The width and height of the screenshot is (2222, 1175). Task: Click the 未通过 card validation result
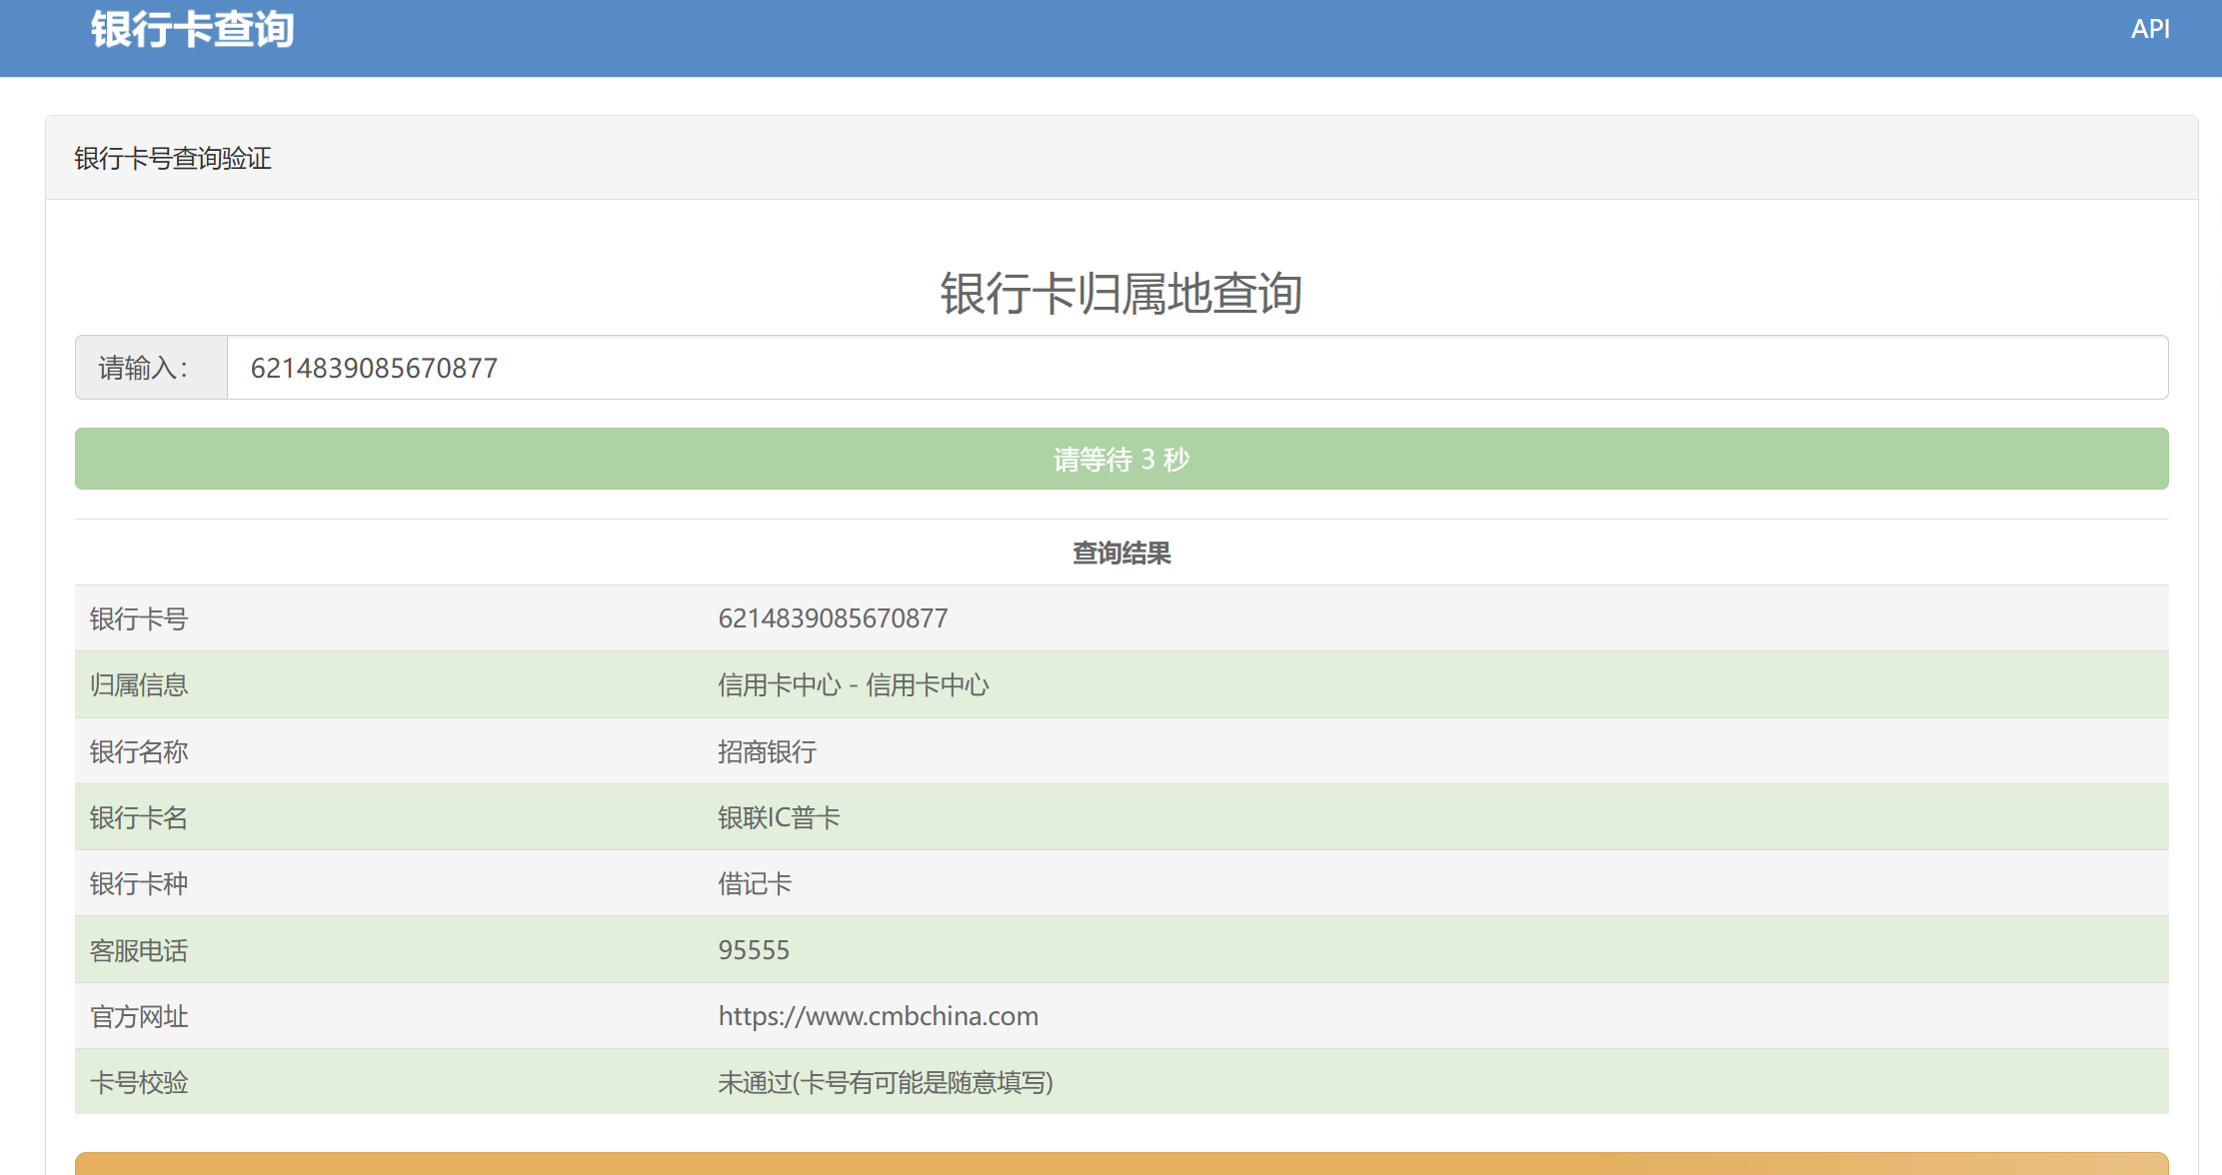coord(886,1082)
